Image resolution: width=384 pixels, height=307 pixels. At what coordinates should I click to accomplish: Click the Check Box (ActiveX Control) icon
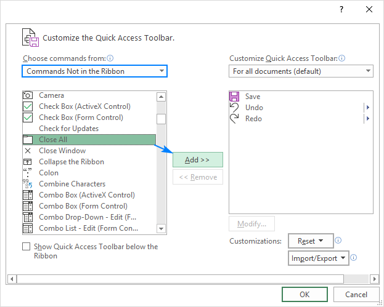coord(28,106)
